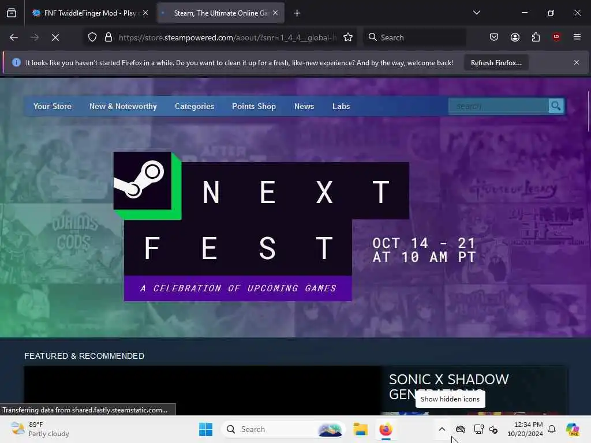Open Your Store menu
591x443 pixels.
pyautogui.click(x=53, y=107)
